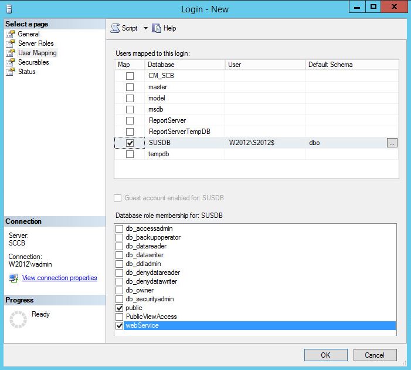Image resolution: width=411 pixels, height=370 pixels.
Task: Click the Status page icon
Action: (x=11, y=72)
